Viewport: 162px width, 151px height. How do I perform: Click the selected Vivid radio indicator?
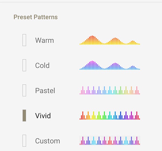coord(24,115)
